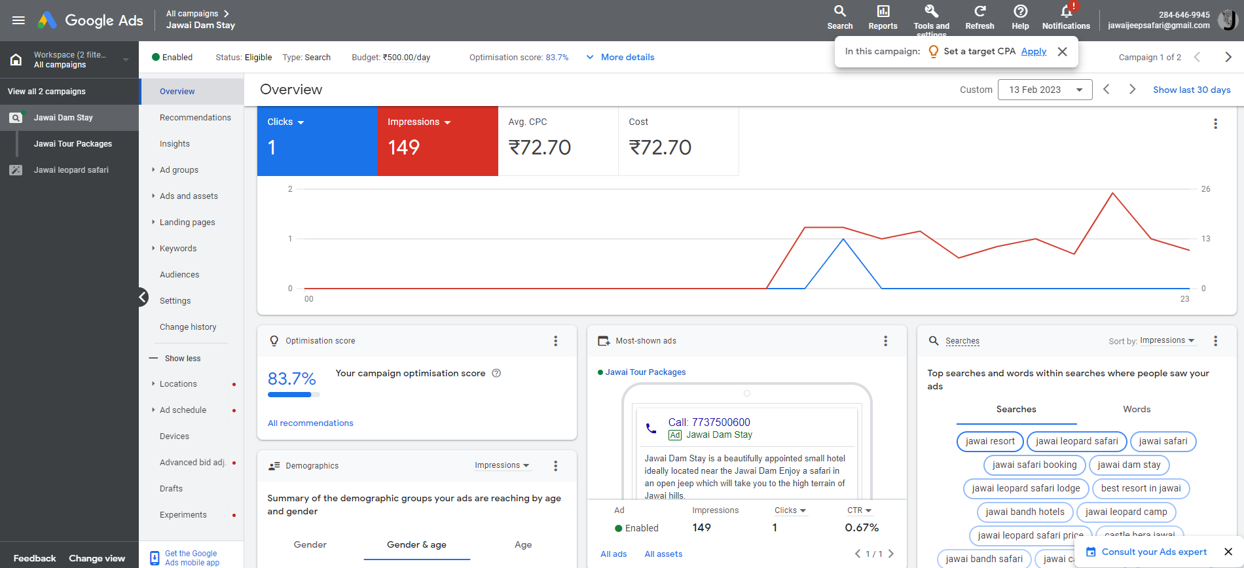Open Demographics card options menu
The width and height of the screenshot is (1244, 568).
(555, 466)
